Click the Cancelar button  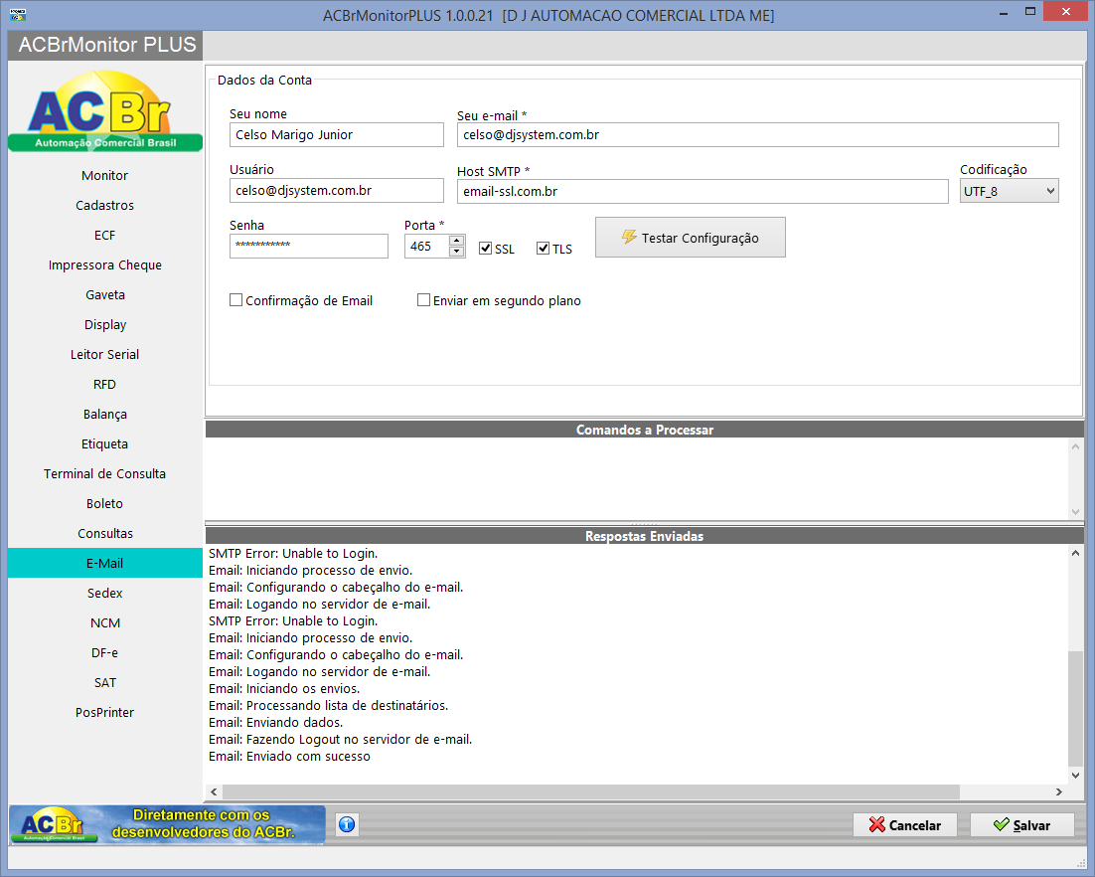(x=905, y=825)
